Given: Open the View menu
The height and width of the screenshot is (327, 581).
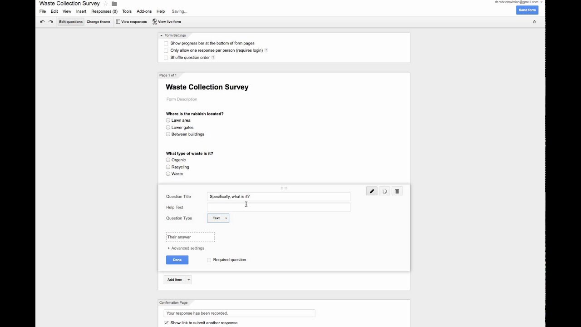Looking at the screenshot, I should 67,11.
